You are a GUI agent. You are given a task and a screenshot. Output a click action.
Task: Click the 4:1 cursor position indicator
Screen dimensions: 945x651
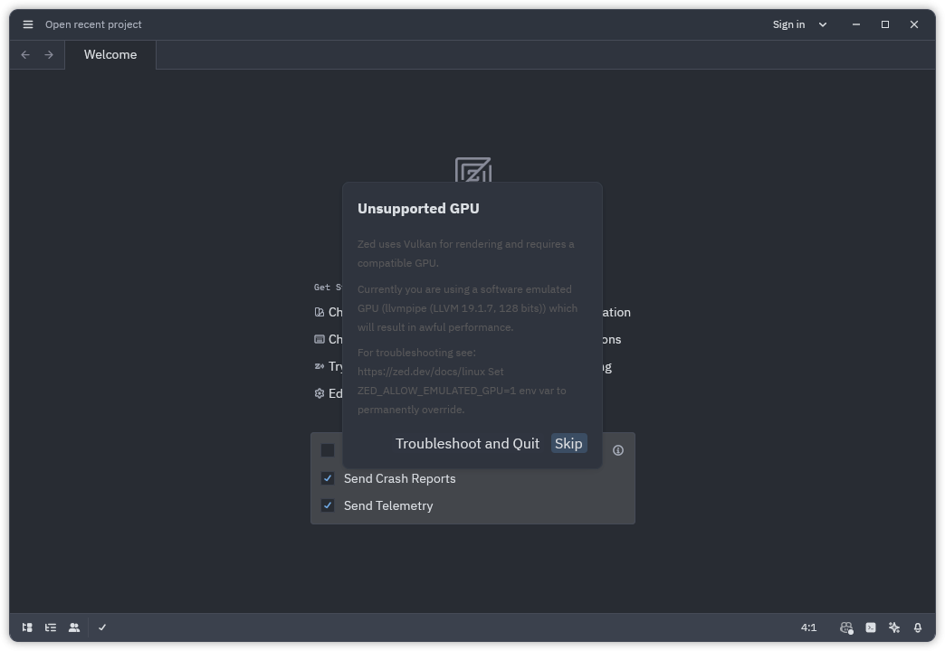(x=808, y=627)
